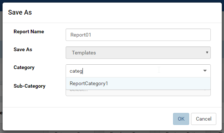Open the Save As Templates dropdown
This screenshot has height=133, width=224.
(x=138, y=53)
